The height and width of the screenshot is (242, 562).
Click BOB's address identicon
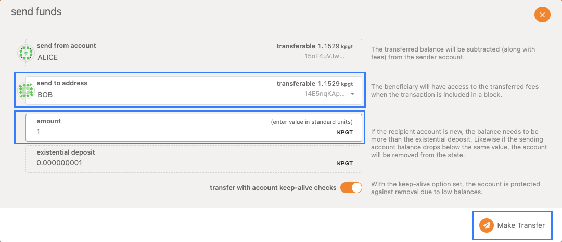[26, 91]
